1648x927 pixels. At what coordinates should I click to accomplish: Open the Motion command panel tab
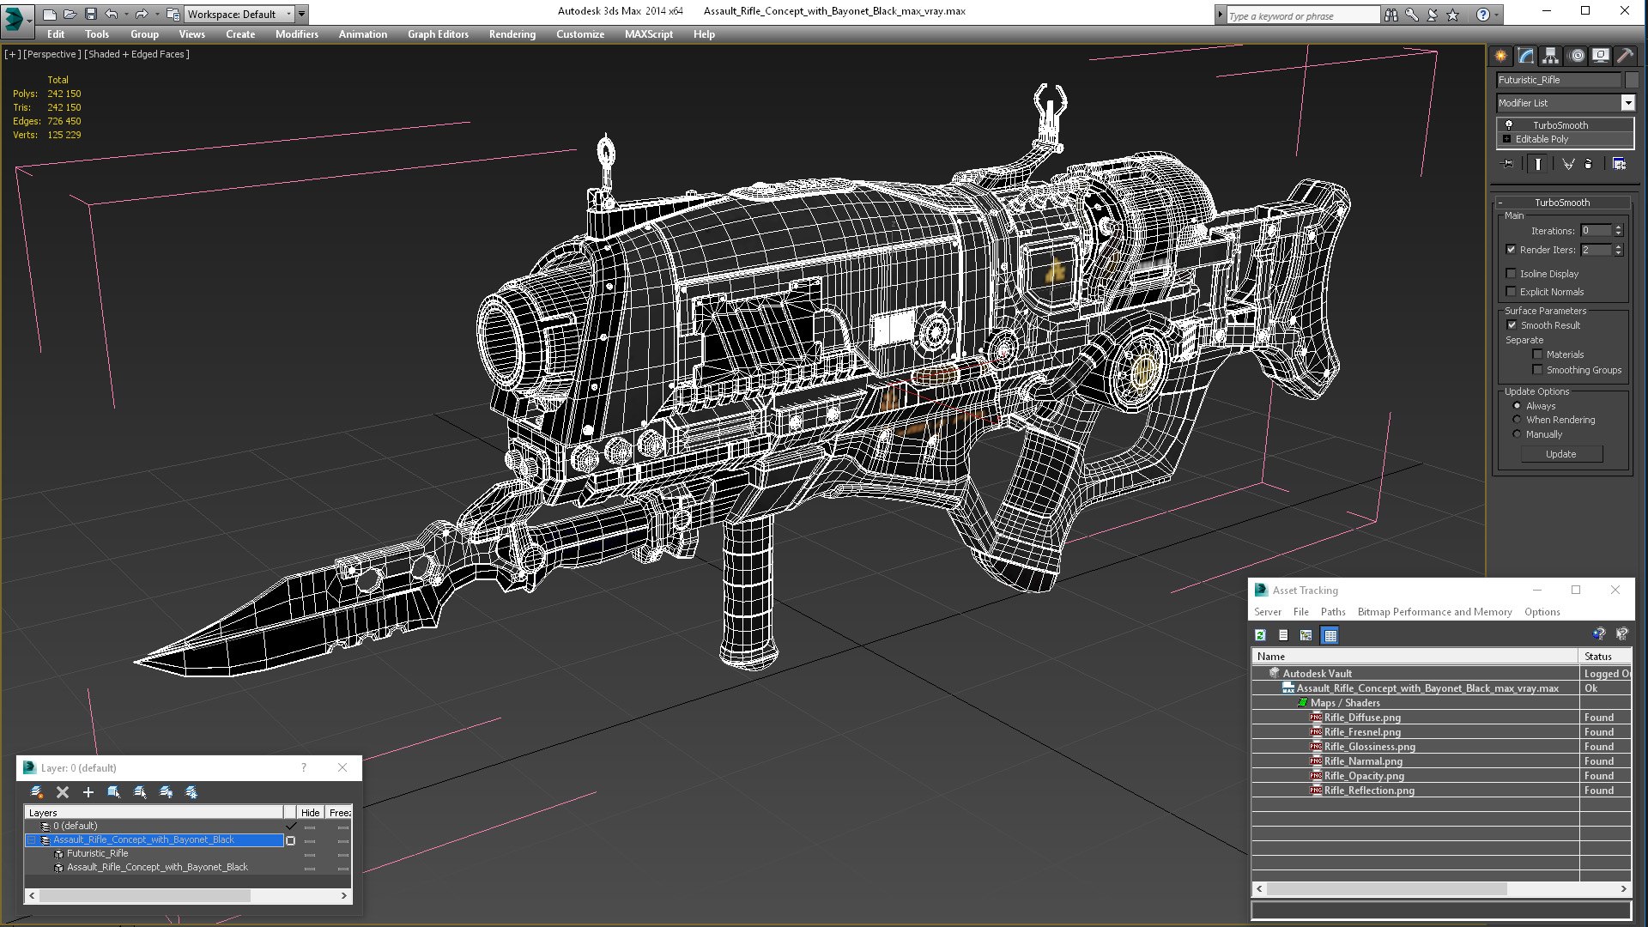[1577, 56]
